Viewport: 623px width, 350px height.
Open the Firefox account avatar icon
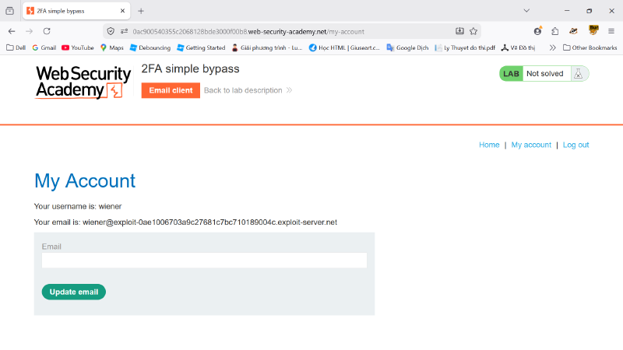[537, 31]
